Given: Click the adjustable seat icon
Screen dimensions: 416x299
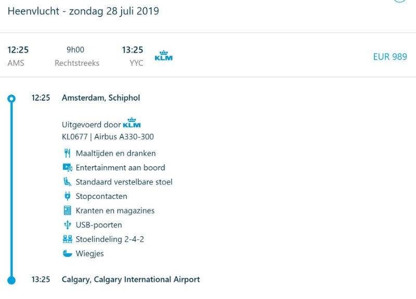Looking at the screenshot, I should (x=67, y=182).
